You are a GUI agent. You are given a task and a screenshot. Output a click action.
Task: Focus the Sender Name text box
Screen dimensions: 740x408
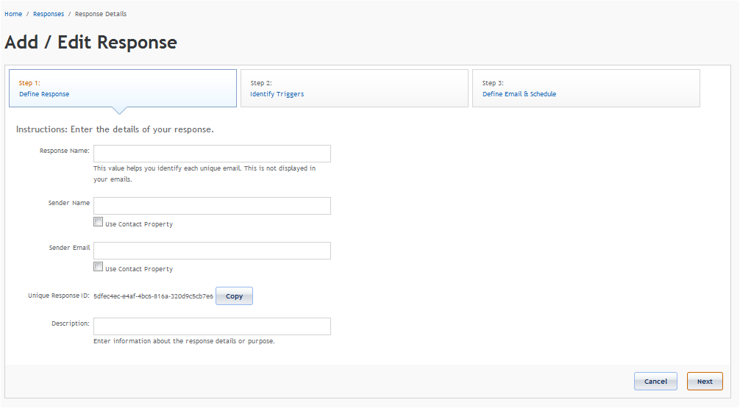pyautogui.click(x=212, y=206)
